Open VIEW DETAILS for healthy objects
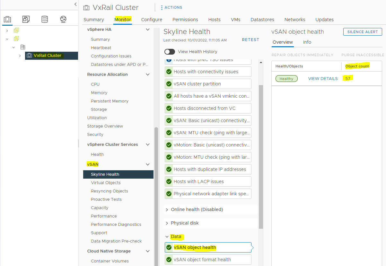 [323, 78]
